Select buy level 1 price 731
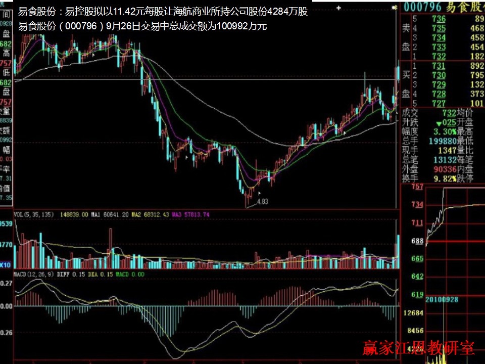485x364 pixels. (438, 66)
